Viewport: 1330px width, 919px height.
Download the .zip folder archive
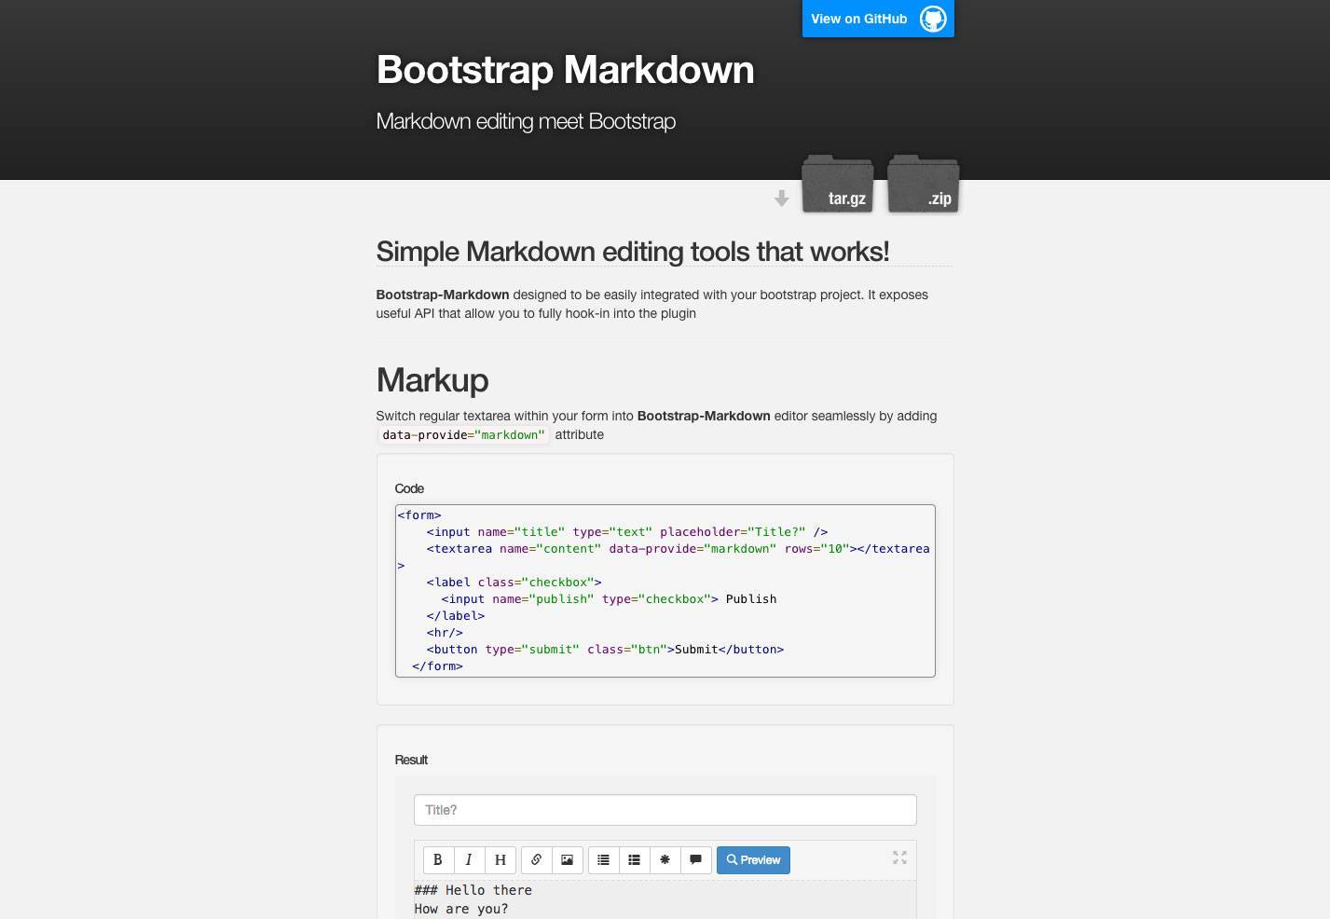point(923,185)
